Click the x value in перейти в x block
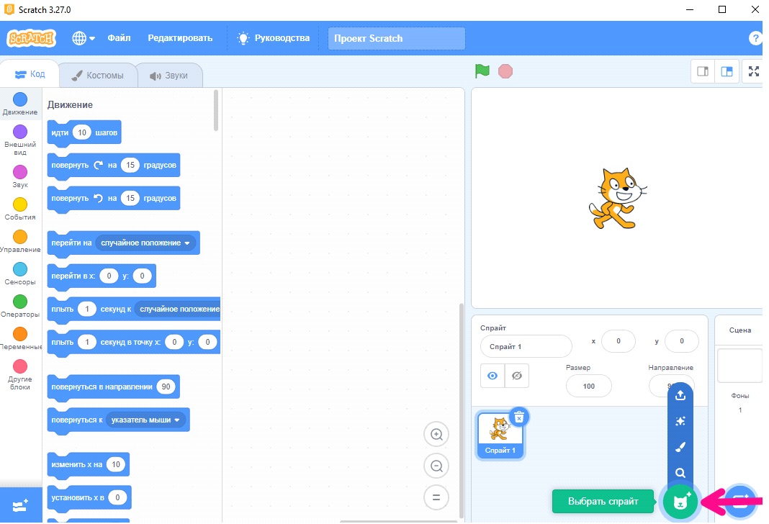Viewport: 769px width, 524px height. [109, 276]
